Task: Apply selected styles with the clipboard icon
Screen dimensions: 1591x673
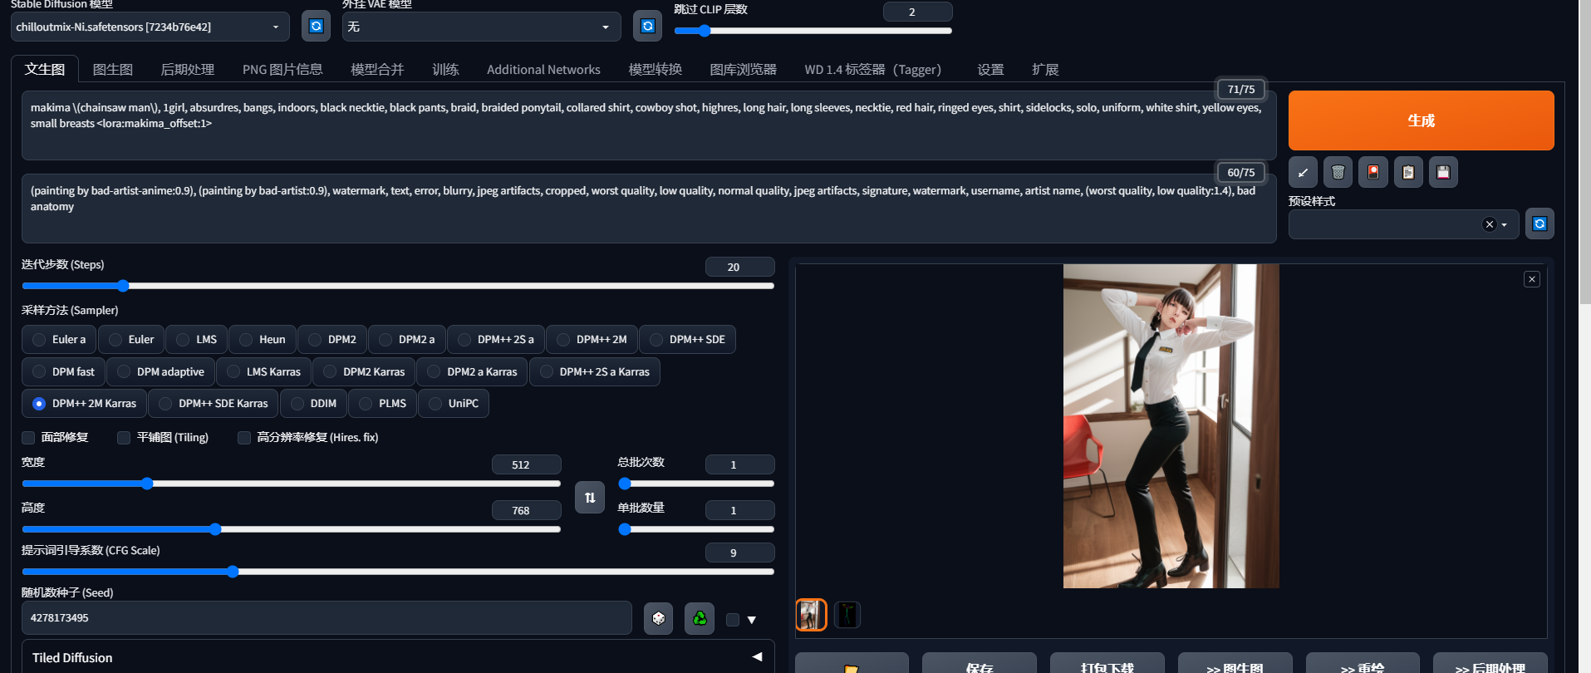Action: coord(1408,172)
